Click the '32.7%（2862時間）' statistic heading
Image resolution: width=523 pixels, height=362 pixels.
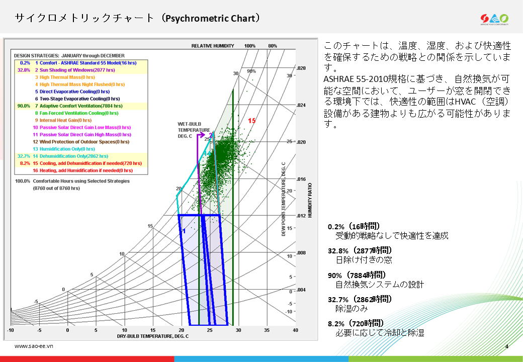(360, 299)
